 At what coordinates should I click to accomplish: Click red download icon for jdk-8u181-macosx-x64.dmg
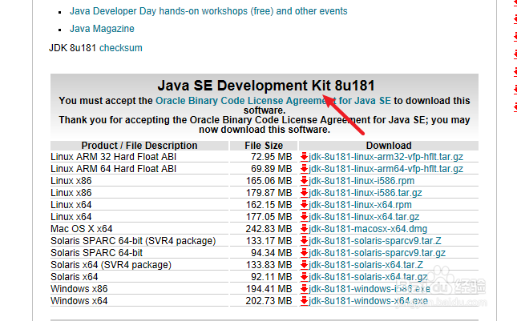tap(304, 229)
